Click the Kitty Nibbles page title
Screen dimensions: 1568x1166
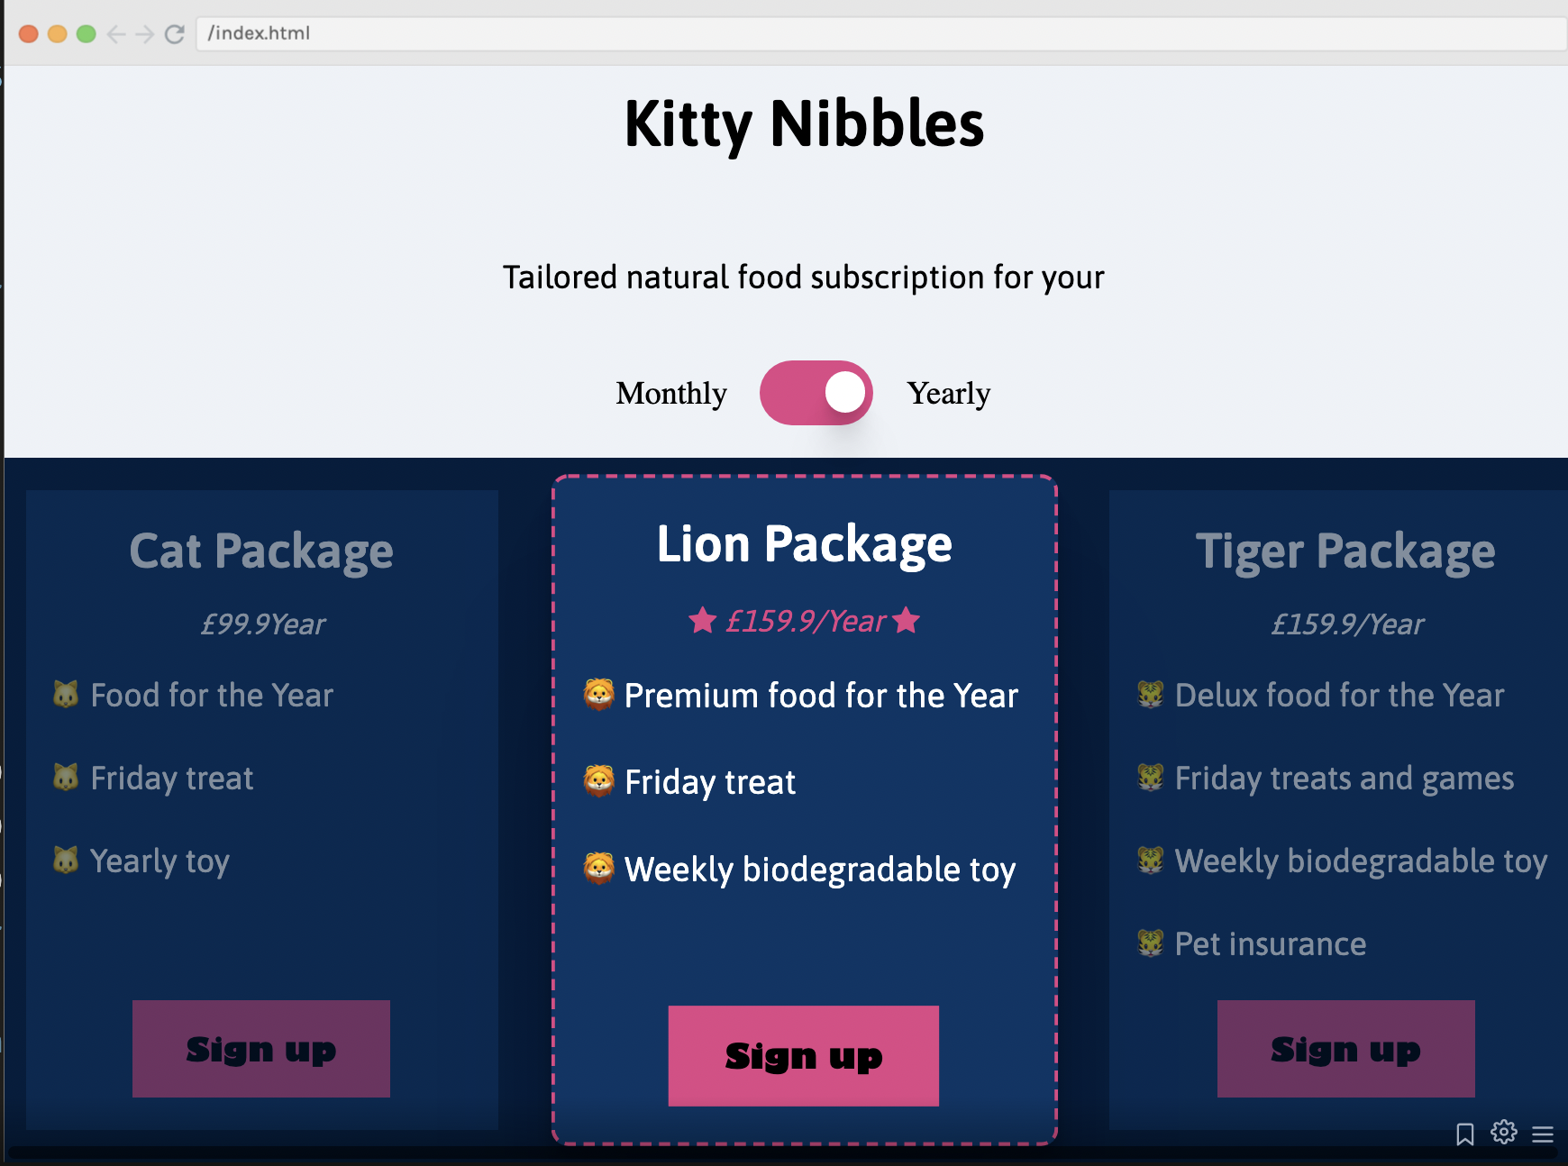click(804, 124)
